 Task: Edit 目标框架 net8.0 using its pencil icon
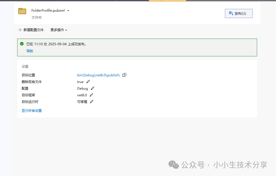(x=91, y=95)
